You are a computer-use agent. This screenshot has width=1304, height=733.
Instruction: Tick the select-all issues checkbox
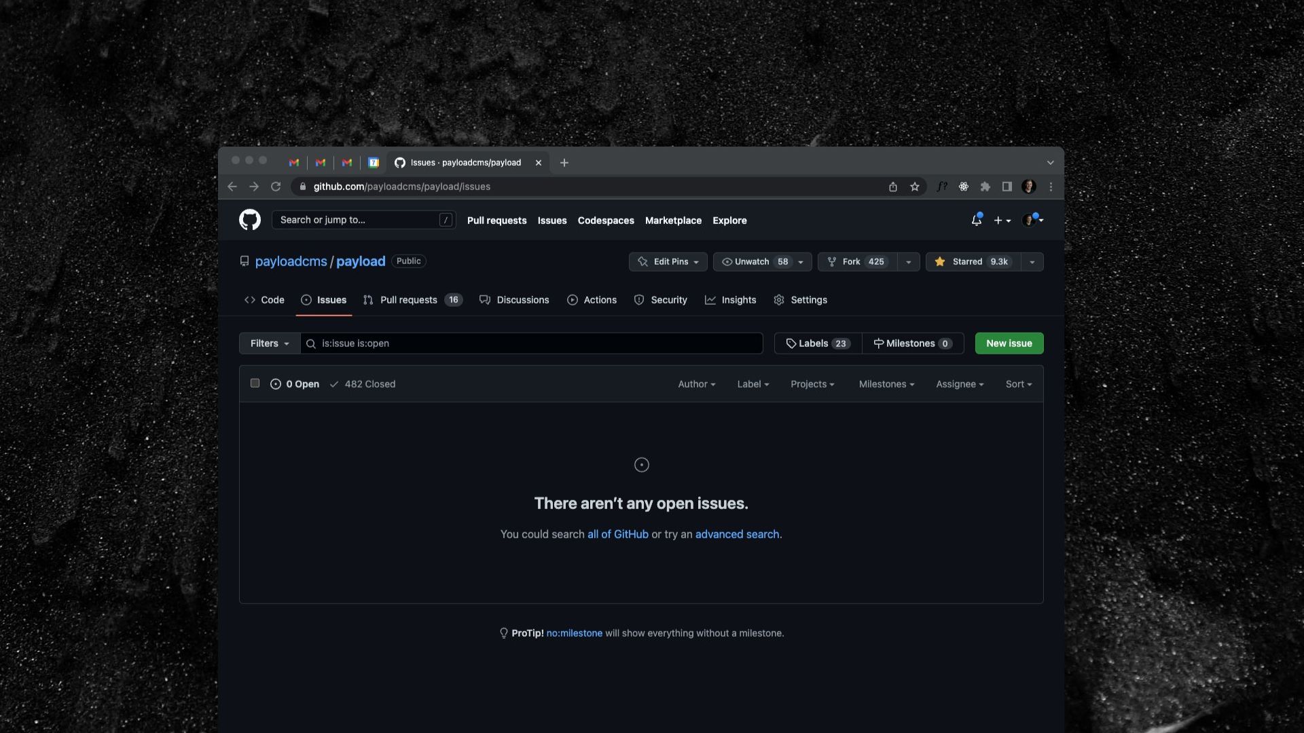[255, 383]
